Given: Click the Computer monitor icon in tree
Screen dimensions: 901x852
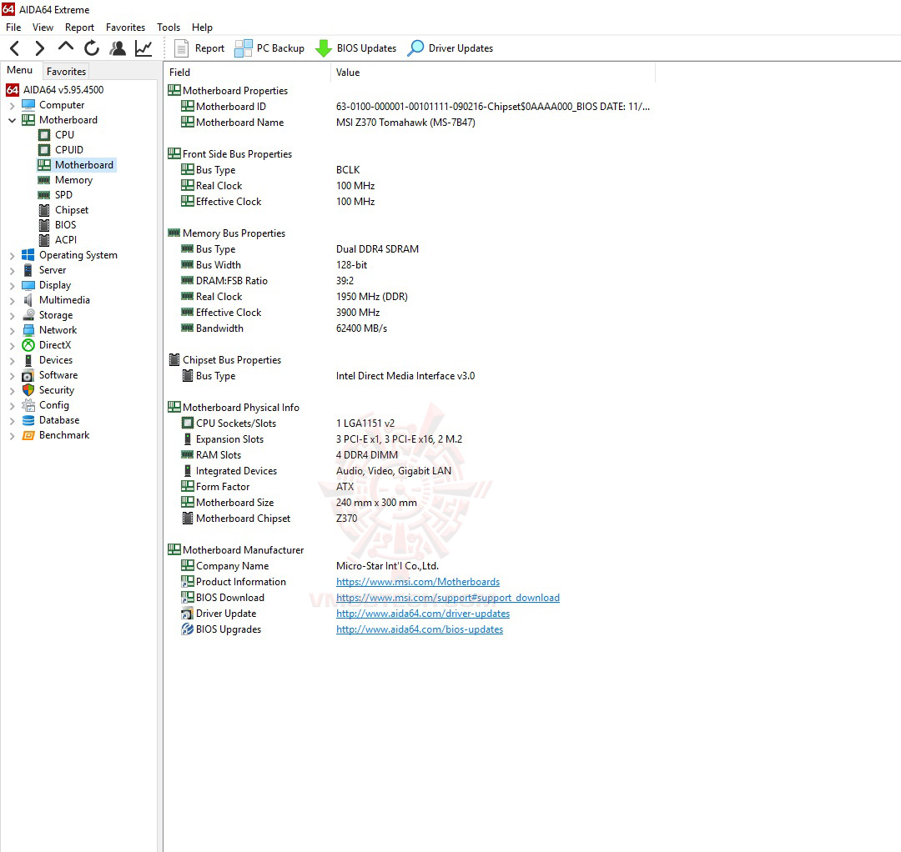Looking at the screenshot, I should click(x=28, y=105).
